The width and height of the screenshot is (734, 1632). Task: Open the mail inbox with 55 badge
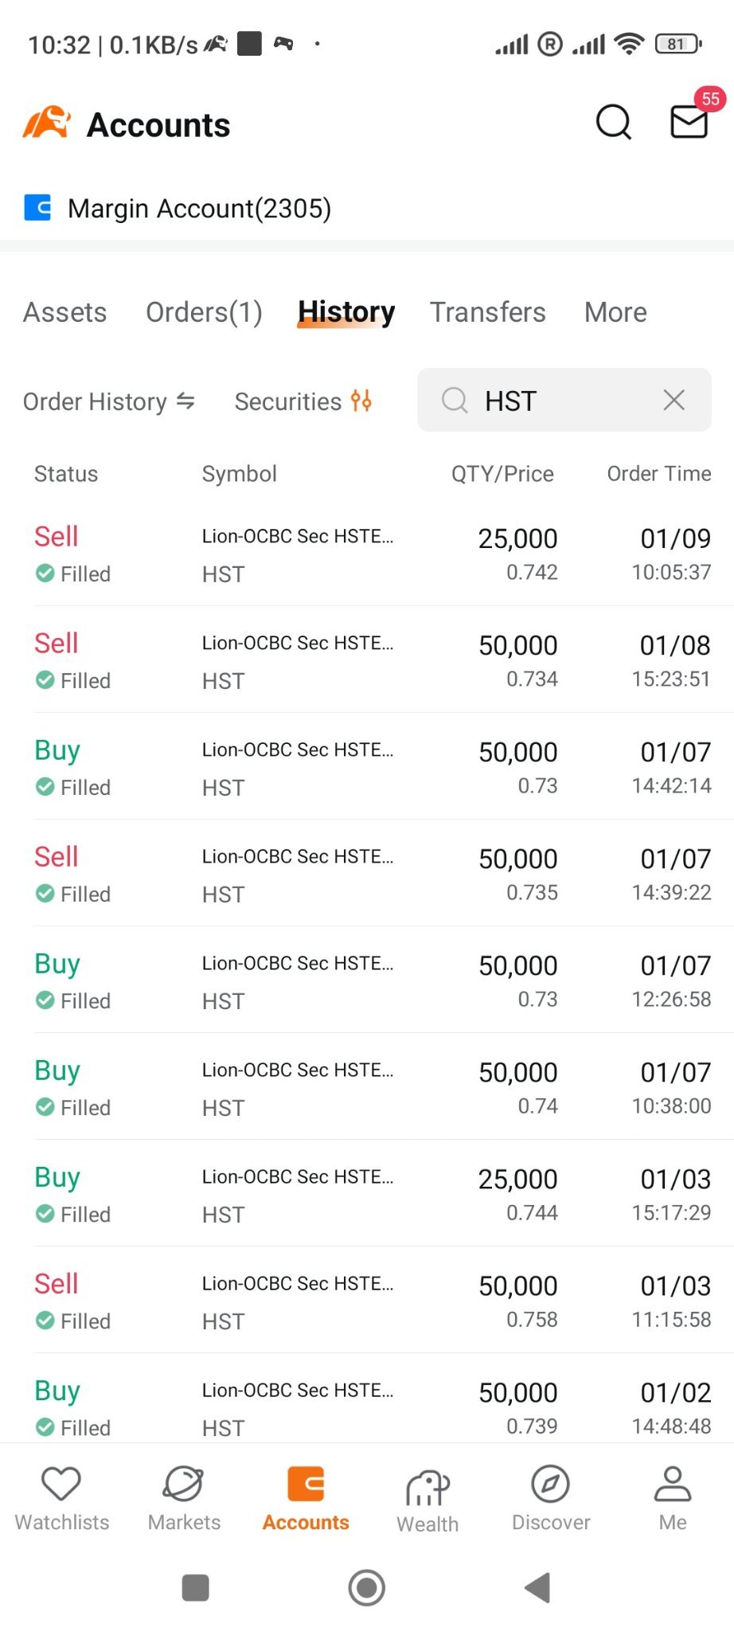pos(689,122)
